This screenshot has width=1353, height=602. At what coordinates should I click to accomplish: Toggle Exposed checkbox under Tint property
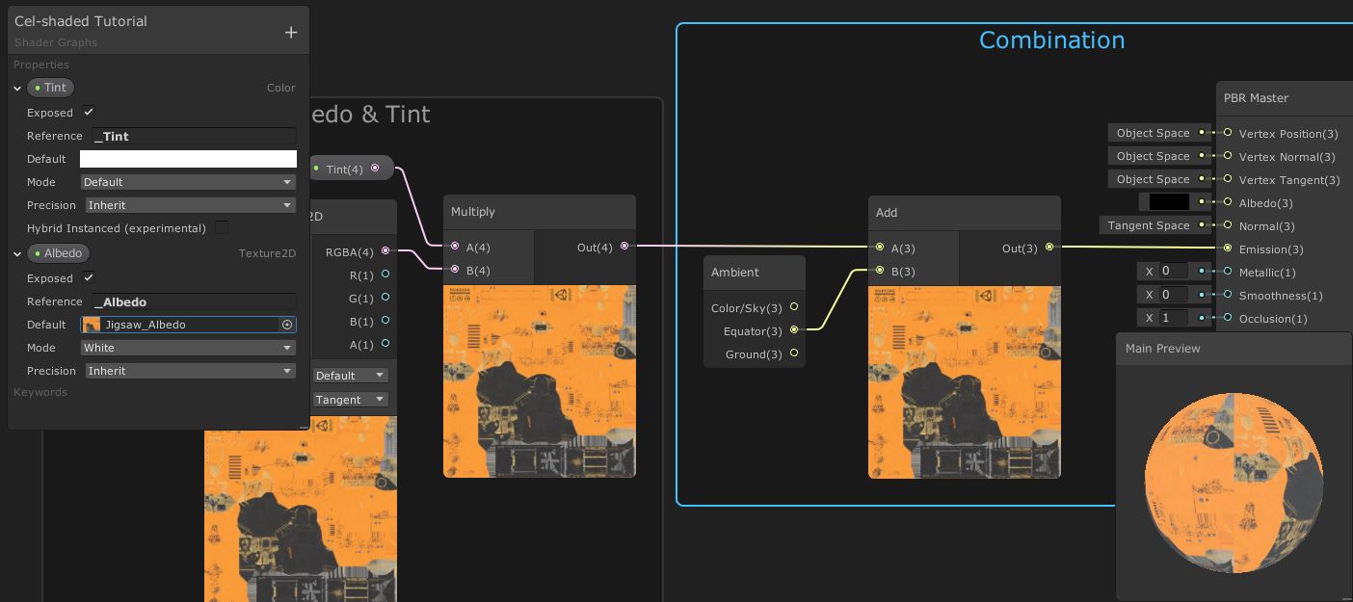pos(89,113)
